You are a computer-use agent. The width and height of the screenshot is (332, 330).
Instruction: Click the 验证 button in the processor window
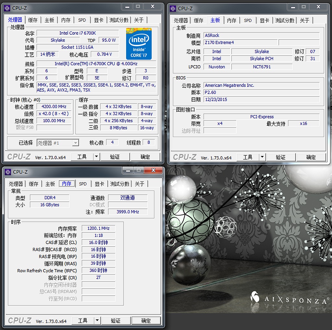tap(115, 157)
